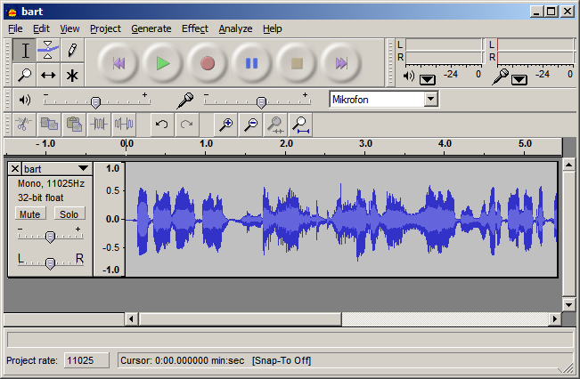This screenshot has height=379, width=580.
Task: Select the Draw pencil tool
Action: click(72, 50)
